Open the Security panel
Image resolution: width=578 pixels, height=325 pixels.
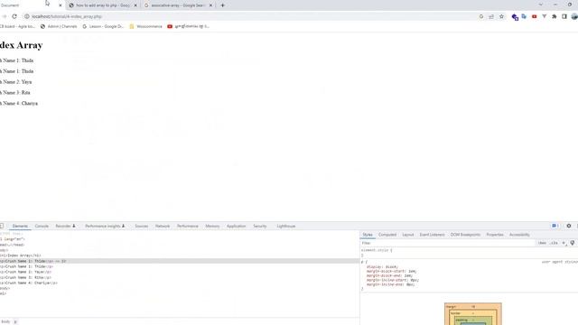pyautogui.click(x=260, y=226)
